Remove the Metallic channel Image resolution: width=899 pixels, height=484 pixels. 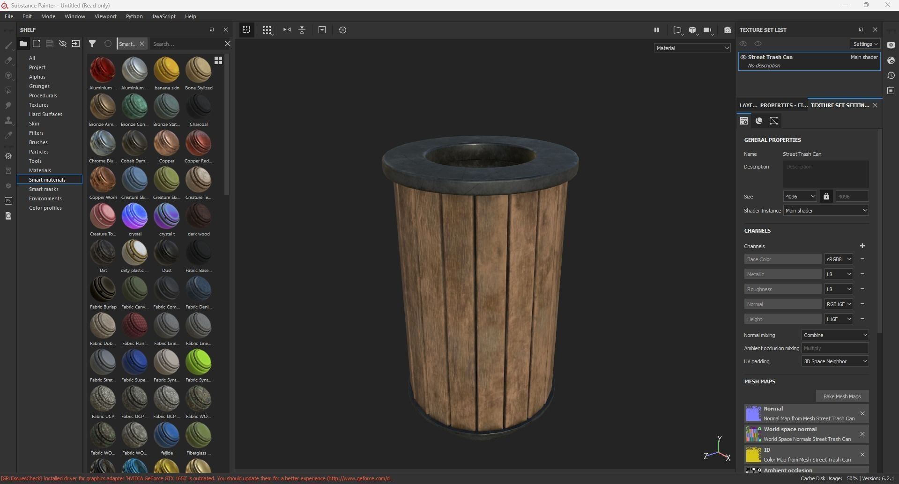click(x=862, y=274)
